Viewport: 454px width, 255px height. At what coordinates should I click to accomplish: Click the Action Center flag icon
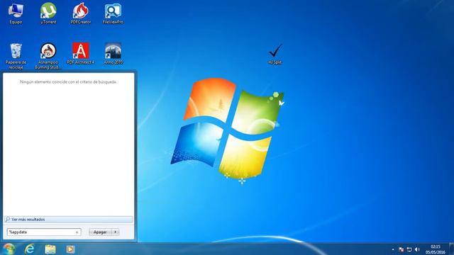(401, 249)
